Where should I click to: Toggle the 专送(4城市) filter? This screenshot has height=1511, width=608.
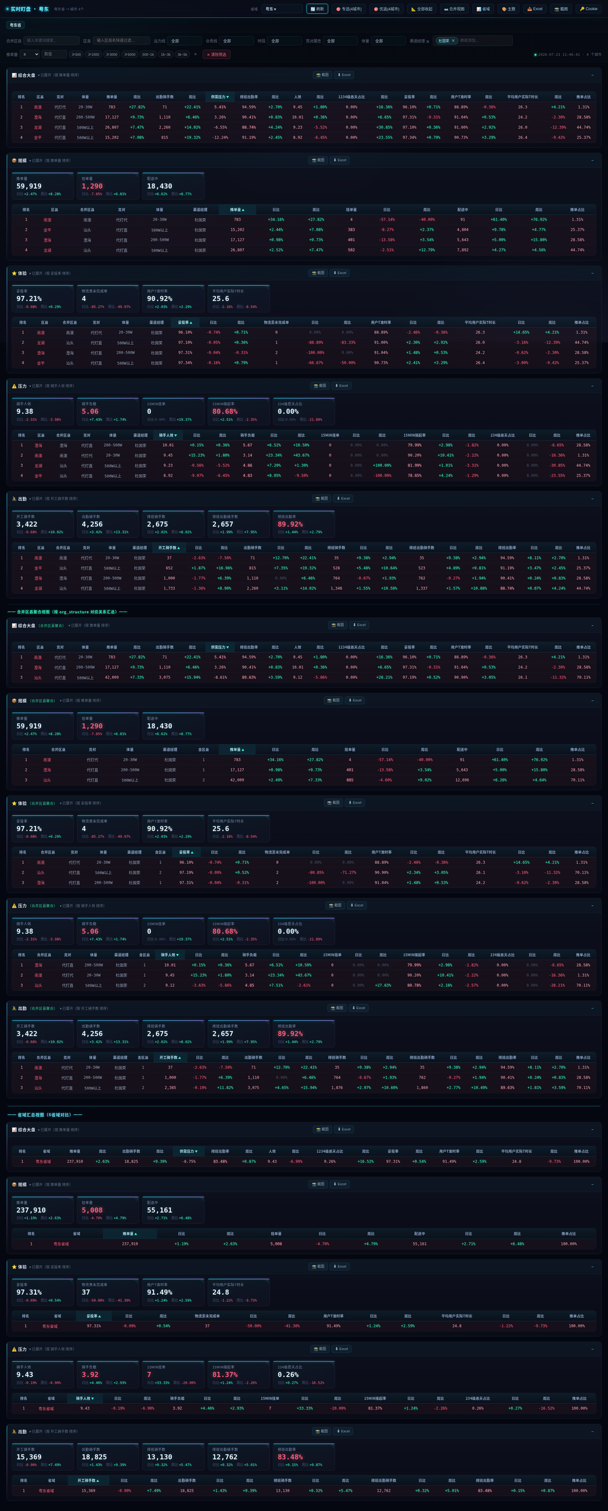pyautogui.click(x=349, y=9)
